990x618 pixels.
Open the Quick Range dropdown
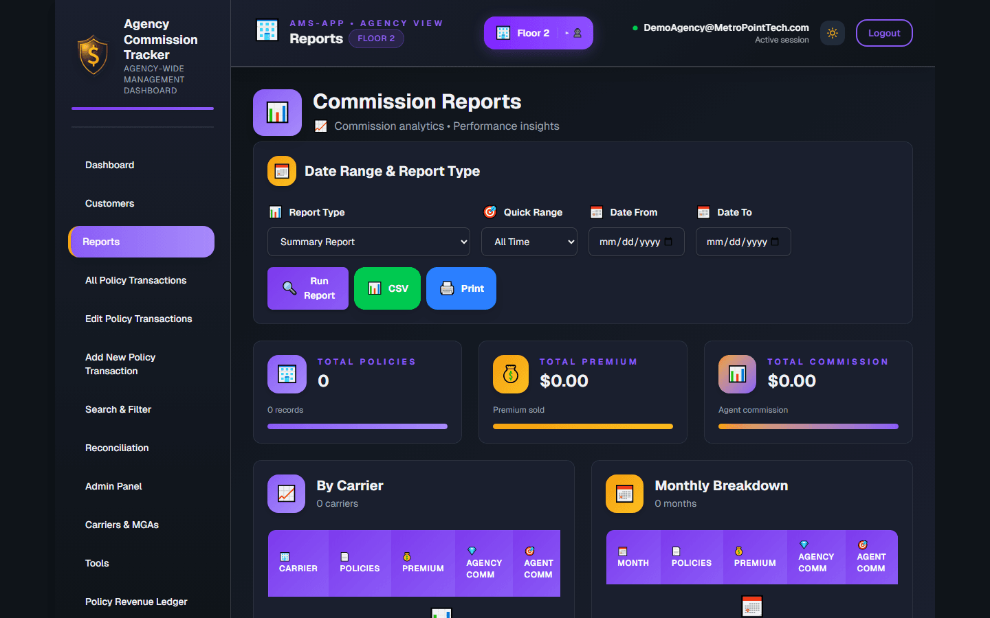(529, 242)
